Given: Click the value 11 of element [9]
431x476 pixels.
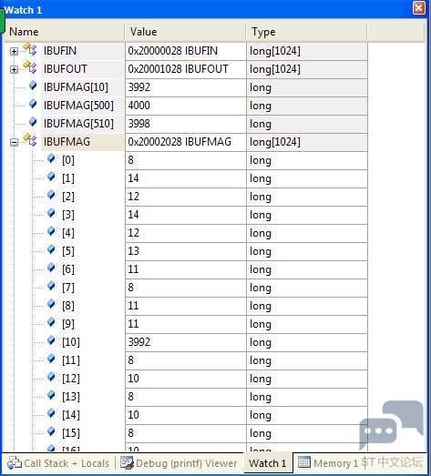Looking at the screenshot, I should (133, 324).
